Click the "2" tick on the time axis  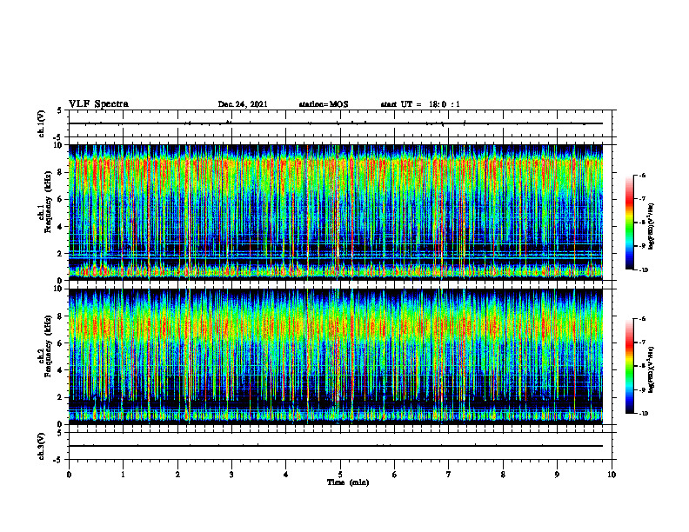pos(177,475)
